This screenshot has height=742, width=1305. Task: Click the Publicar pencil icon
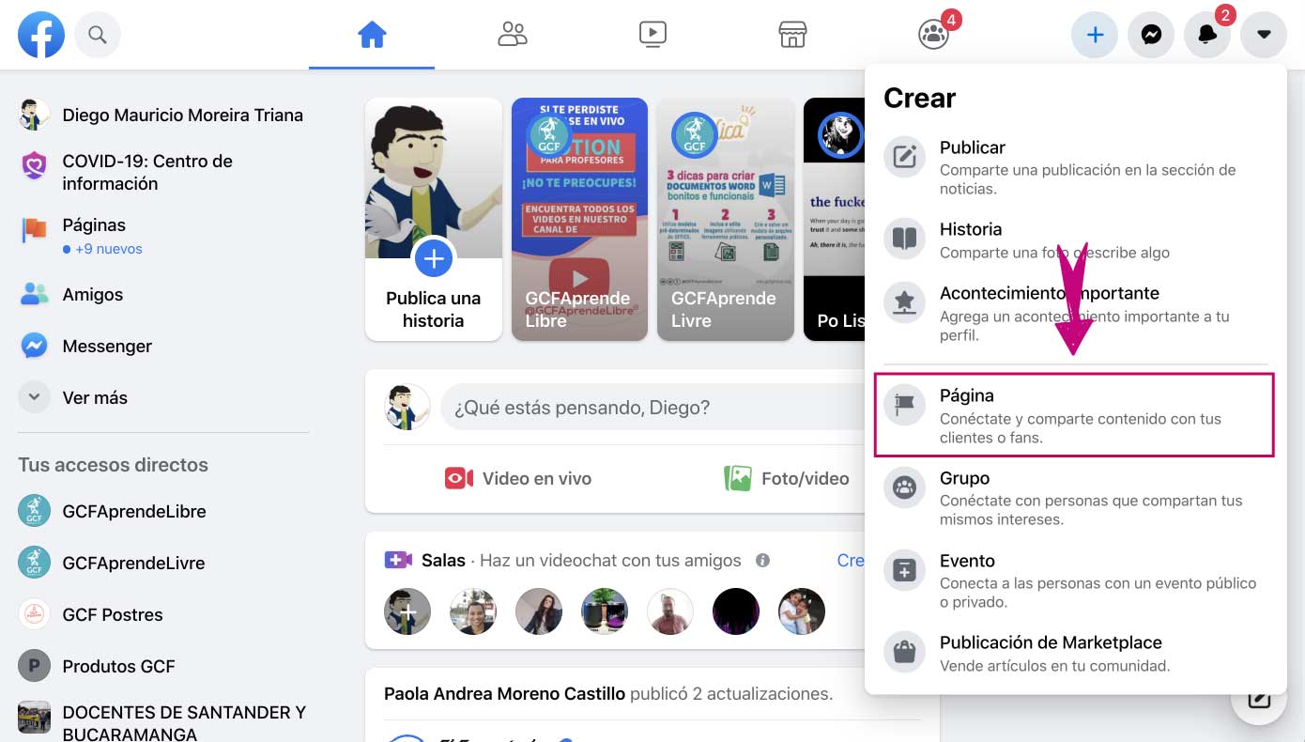pos(905,157)
